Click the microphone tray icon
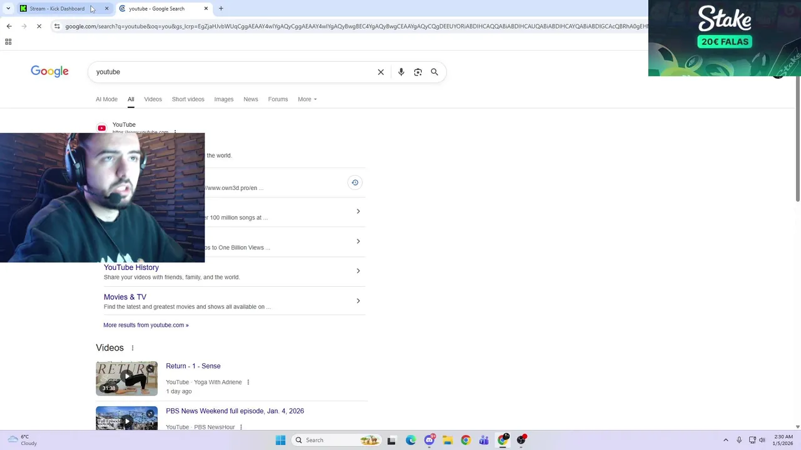This screenshot has height=450, width=801. 739,440
